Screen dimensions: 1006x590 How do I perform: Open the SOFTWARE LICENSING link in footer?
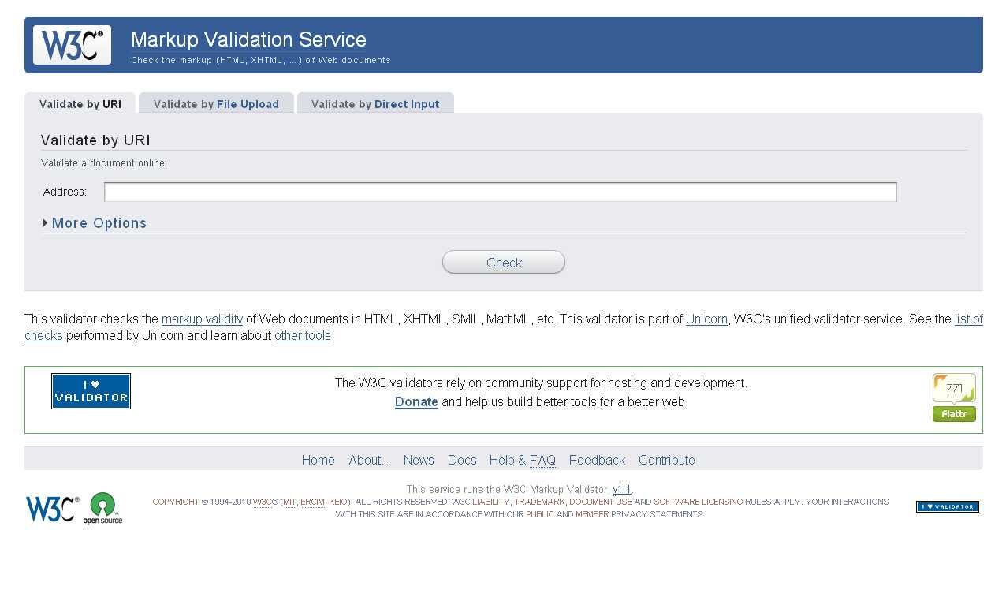click(x=699, y=502)
